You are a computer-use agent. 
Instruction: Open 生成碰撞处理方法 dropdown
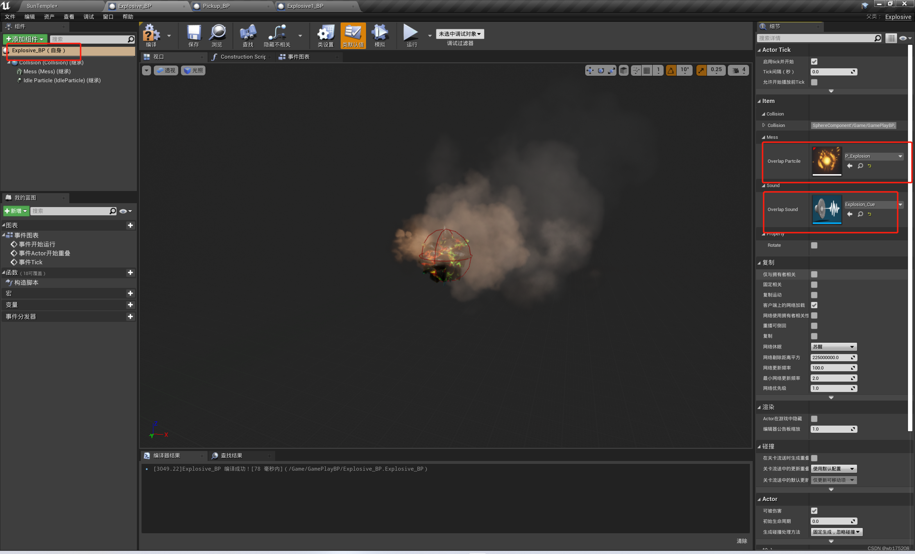coord(836,532)
